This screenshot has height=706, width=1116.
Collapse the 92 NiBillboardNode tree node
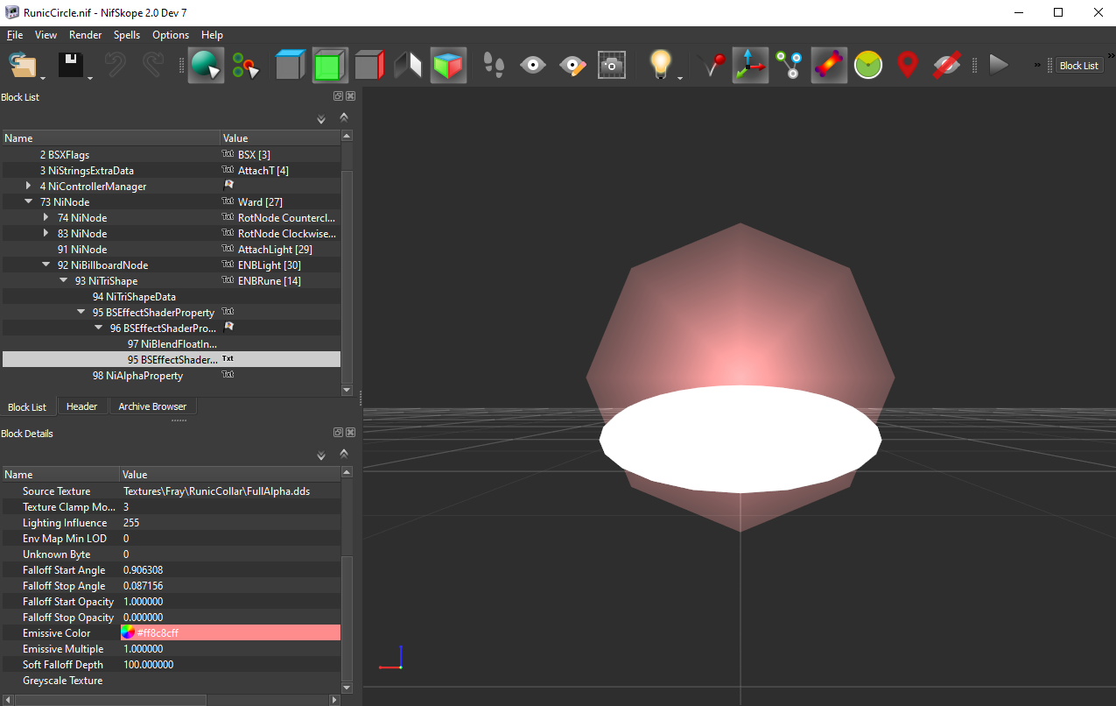click(x=46, y=265)
